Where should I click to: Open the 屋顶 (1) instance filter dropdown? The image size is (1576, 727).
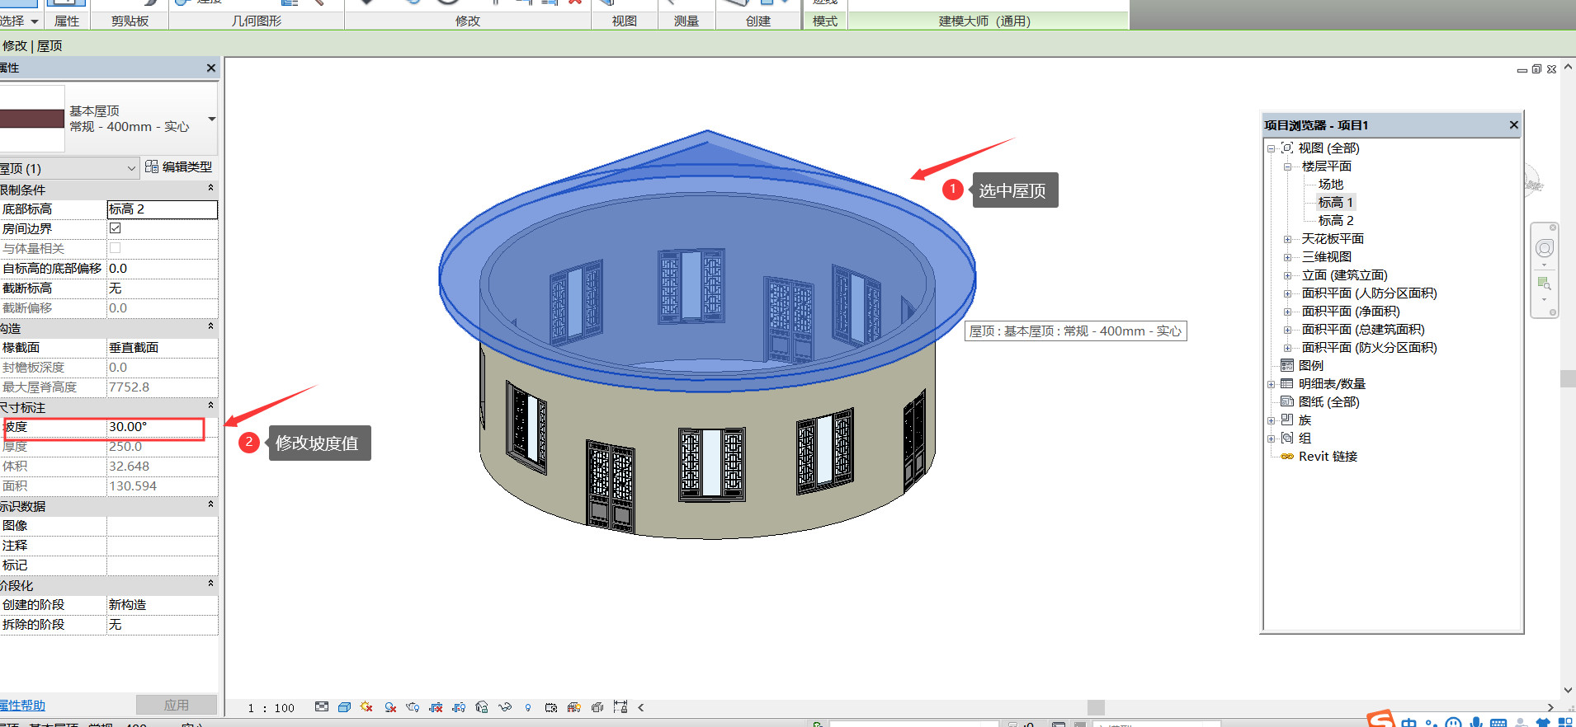pyautogui.click(x=131, y=168)
